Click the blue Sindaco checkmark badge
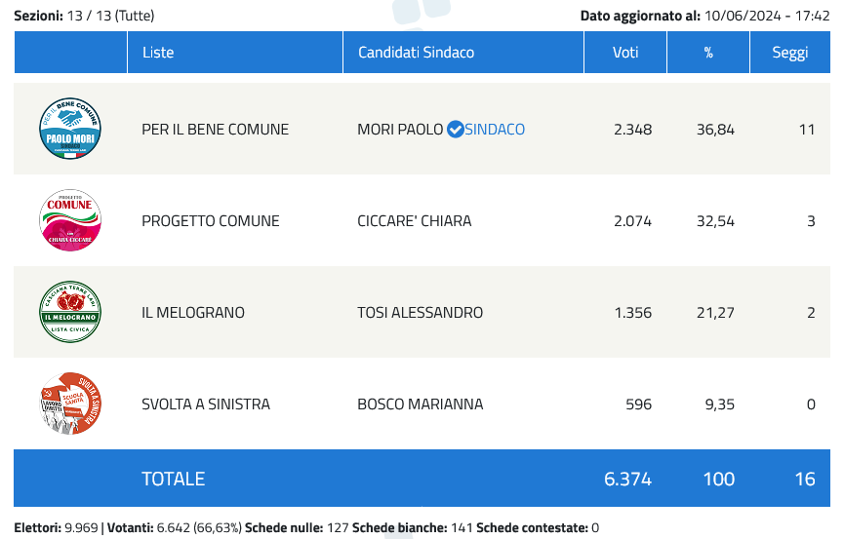 pos(456,129)
